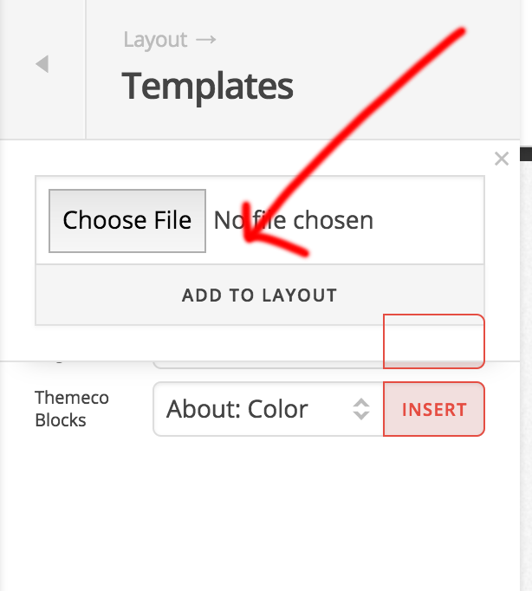Click the breadcrumb arrow after Layout
The image size is (532, 591).
(x=206, y=40)
